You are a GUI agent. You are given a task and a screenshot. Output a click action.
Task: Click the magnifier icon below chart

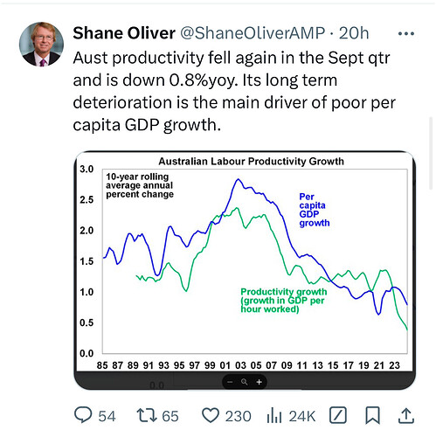tap(245, 382)
